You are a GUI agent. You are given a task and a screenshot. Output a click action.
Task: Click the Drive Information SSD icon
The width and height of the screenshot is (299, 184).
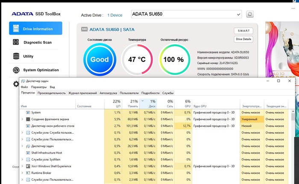coord(16,29)
